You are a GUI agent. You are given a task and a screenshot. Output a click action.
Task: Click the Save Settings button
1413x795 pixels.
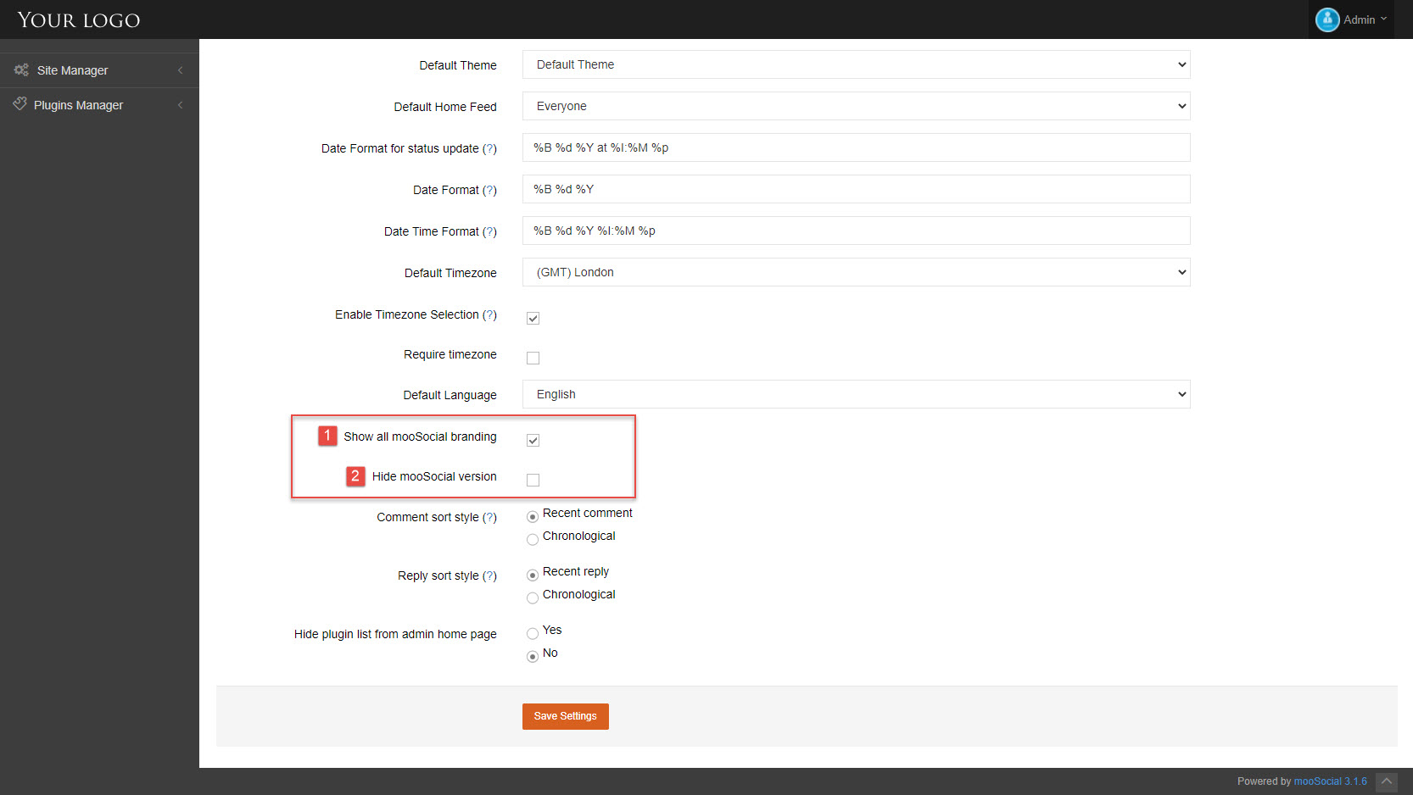click(x=566, y=716)
